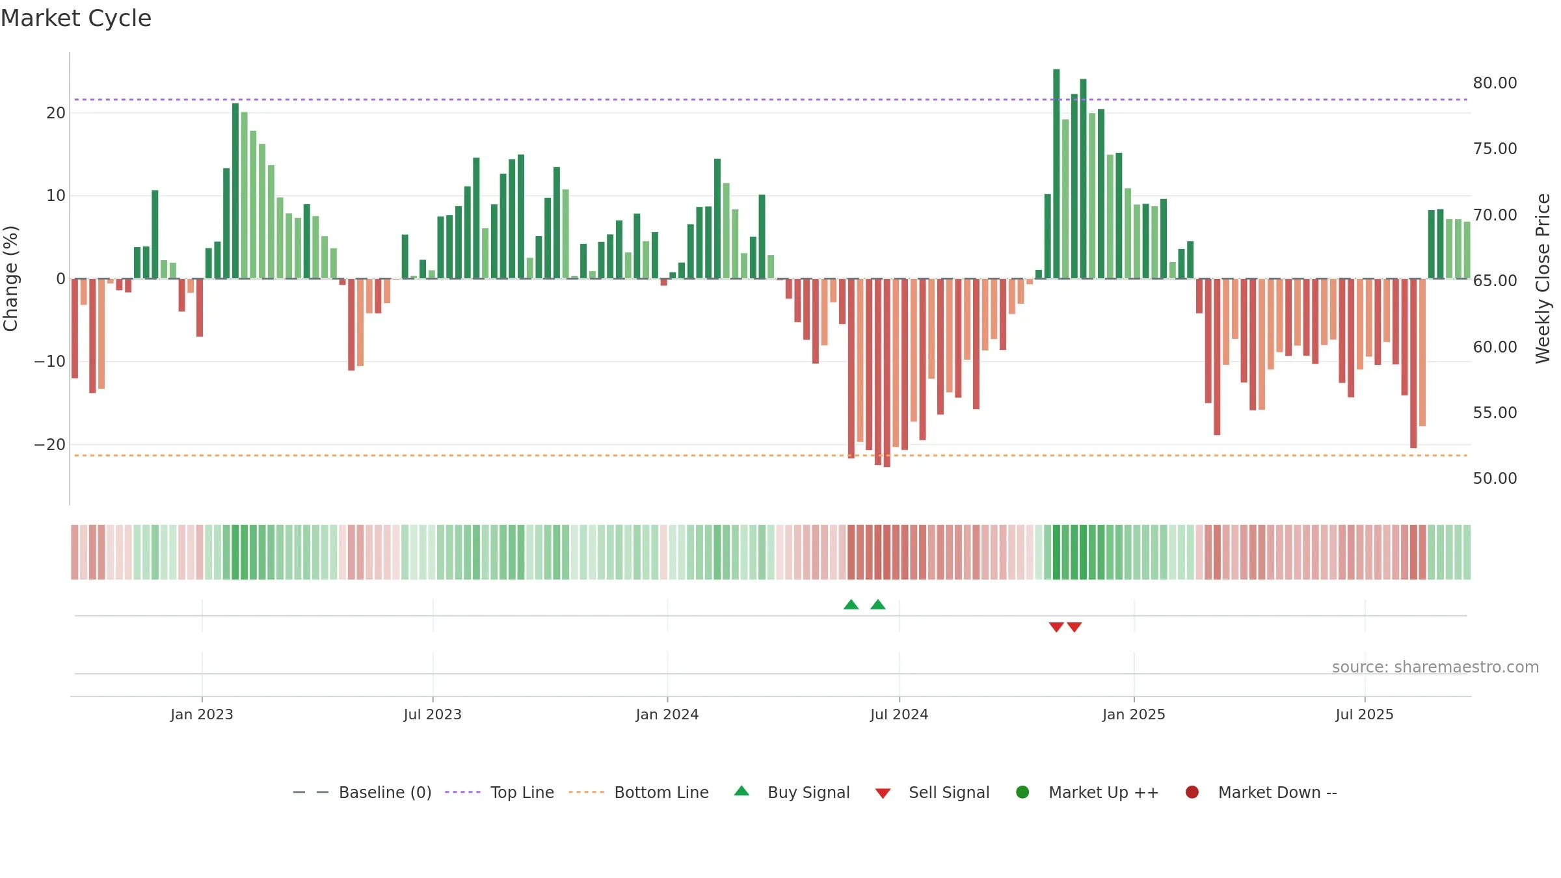Toggle the Sell Signal legend label
The image size is (1561, 878).
[949, 793]
